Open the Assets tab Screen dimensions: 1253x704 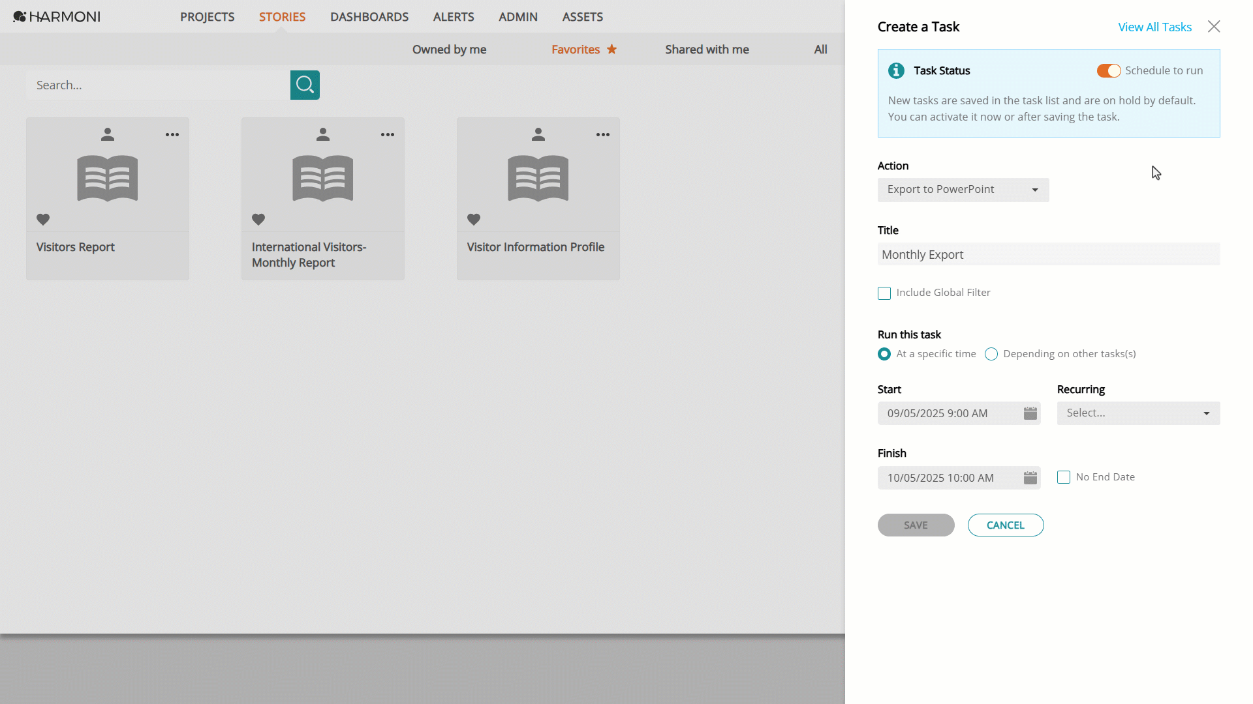point(583,17)
